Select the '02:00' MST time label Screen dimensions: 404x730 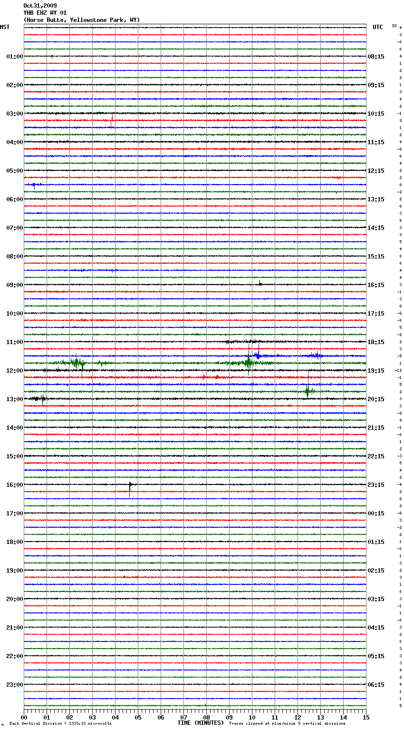(x=15, y=85)
